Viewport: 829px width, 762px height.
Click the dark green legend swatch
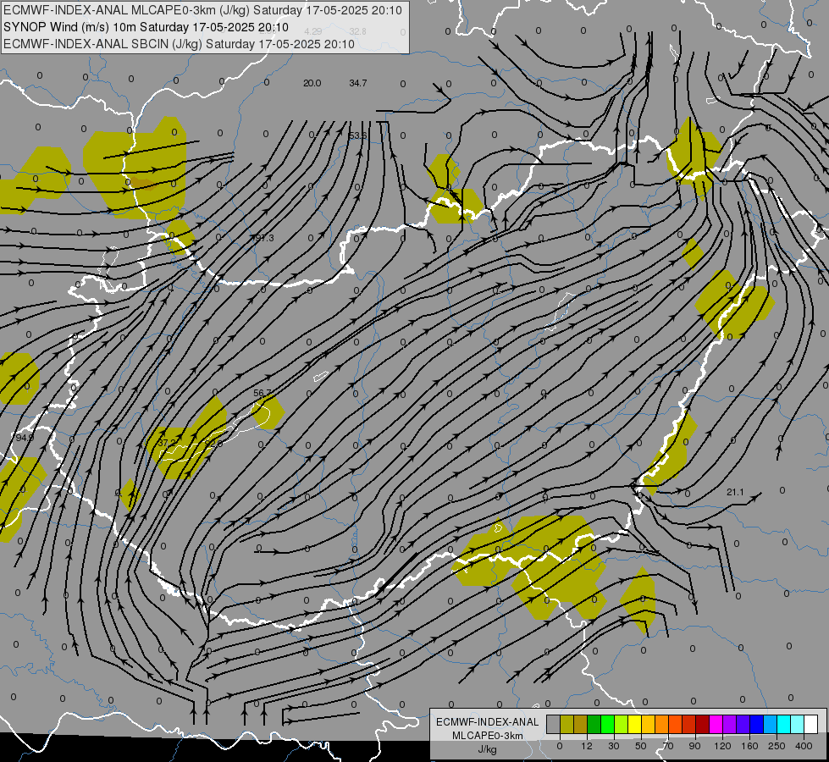pyautogui.click(x=594, y=725)
